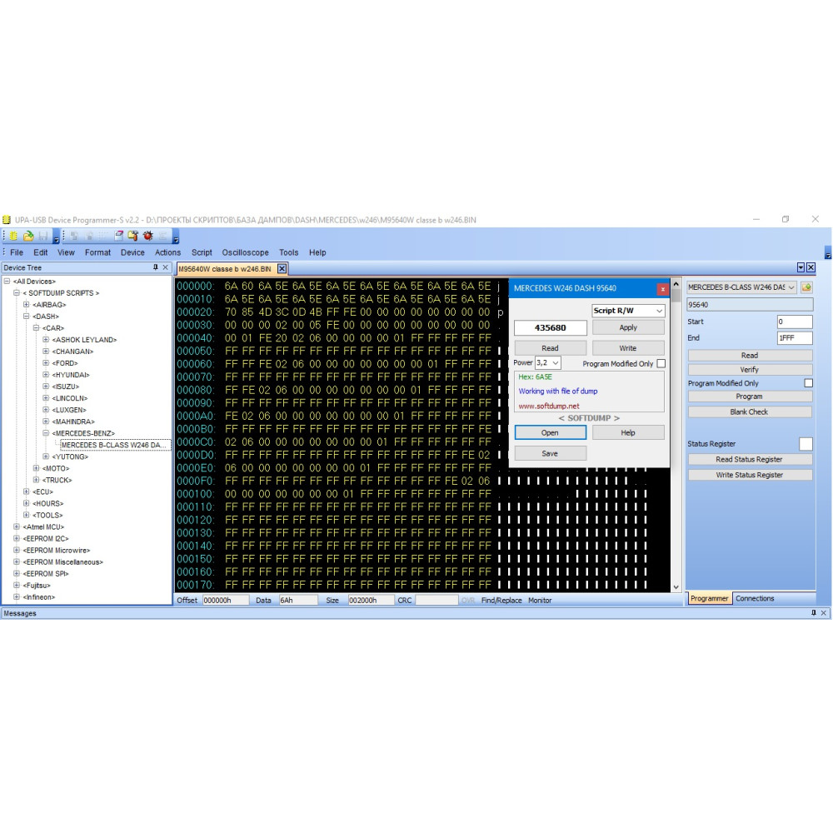Open the File menu
833x833 pixels.
coord(17,252)
